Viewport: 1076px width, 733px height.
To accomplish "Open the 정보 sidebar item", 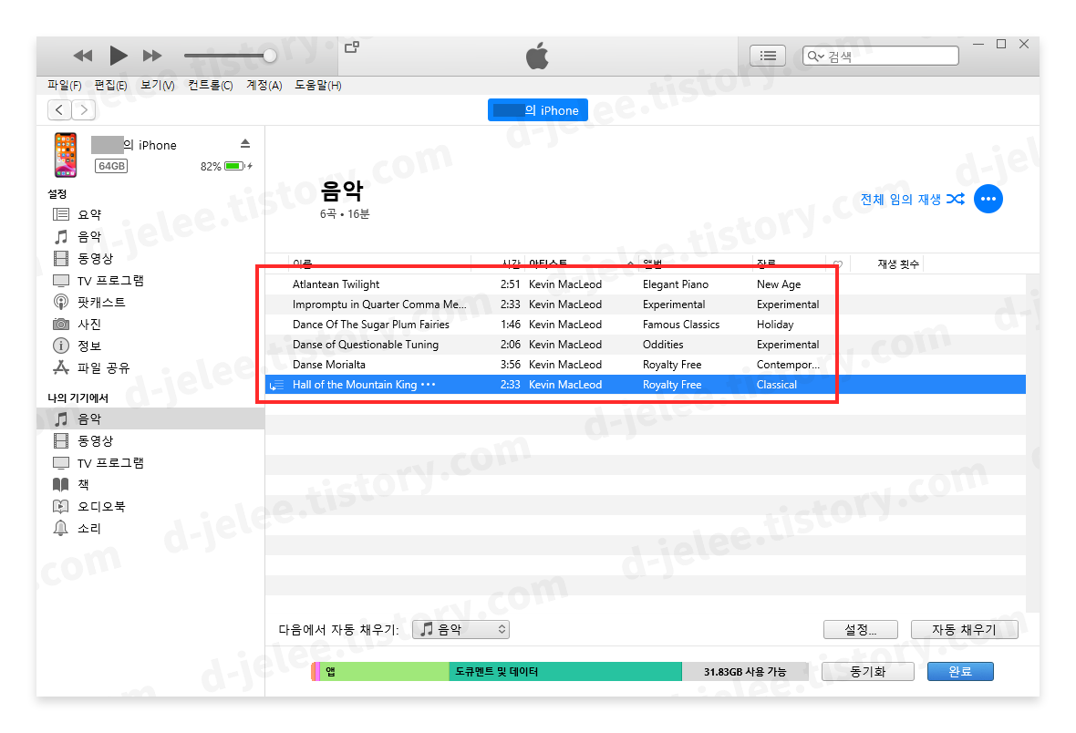I will [89, 346].
